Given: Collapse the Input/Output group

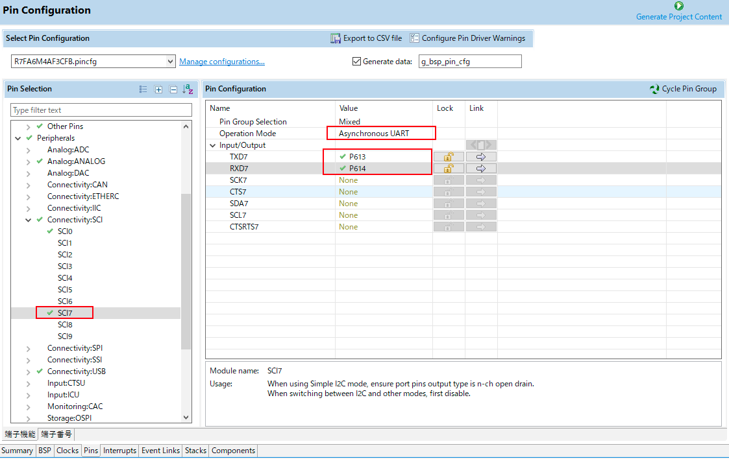Looking at the screenshot, I should [x=213, y=145].
